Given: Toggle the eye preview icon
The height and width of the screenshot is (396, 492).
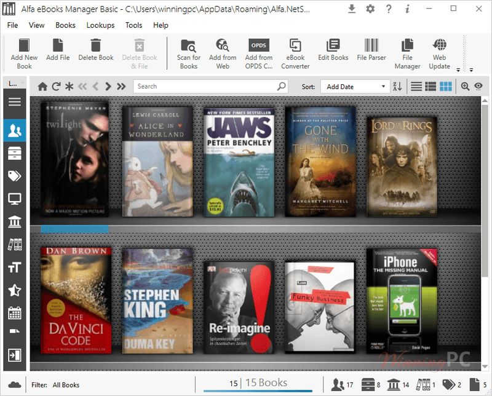Looking at the screenshot, I should click(x=478, y=86).
